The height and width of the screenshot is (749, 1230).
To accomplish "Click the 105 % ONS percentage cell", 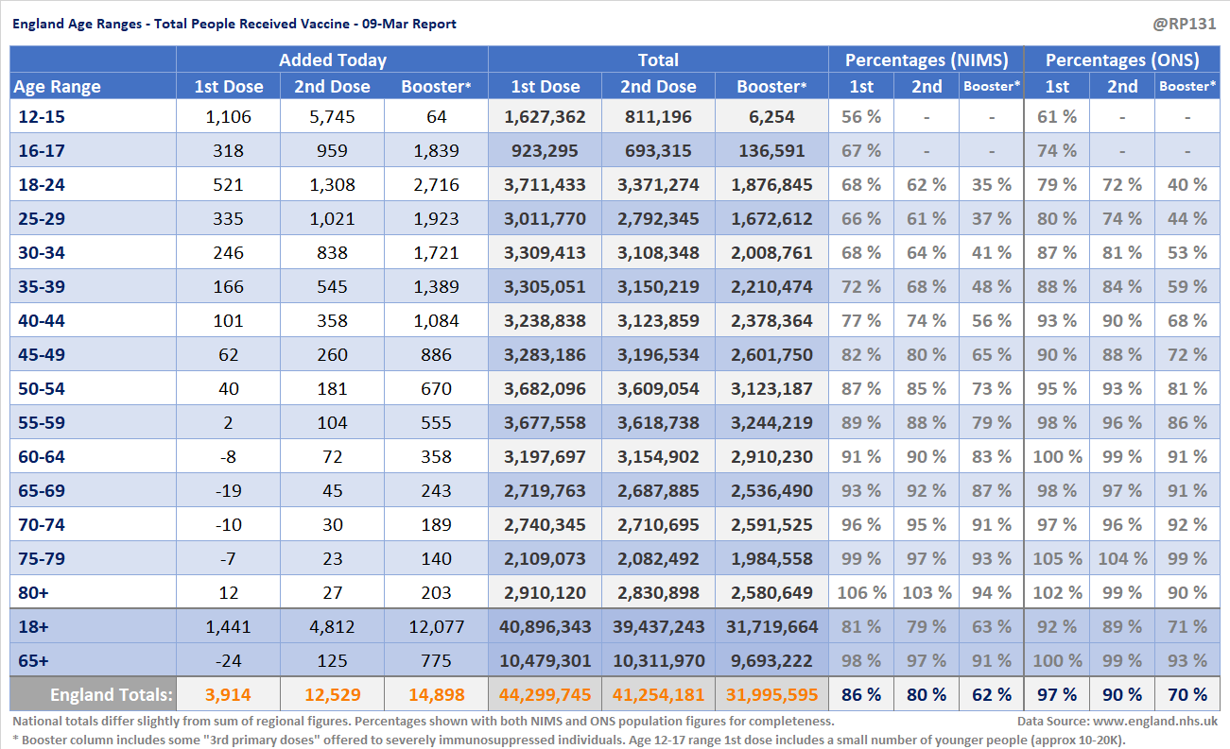I will tap(1057, 559).
